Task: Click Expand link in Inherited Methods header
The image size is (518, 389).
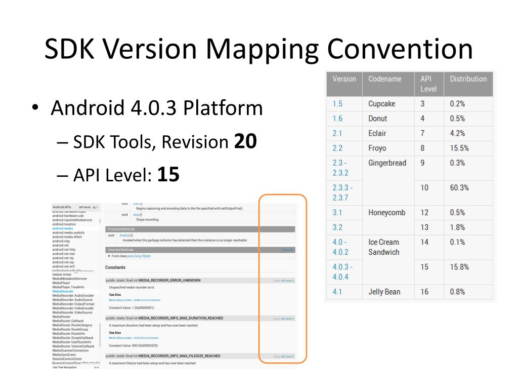Action: coord(287,250)
